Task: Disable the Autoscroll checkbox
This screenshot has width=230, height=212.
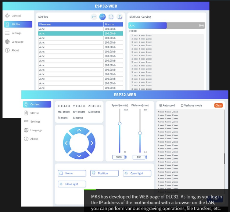Action: pyautogui.click(x=161, y=105)
